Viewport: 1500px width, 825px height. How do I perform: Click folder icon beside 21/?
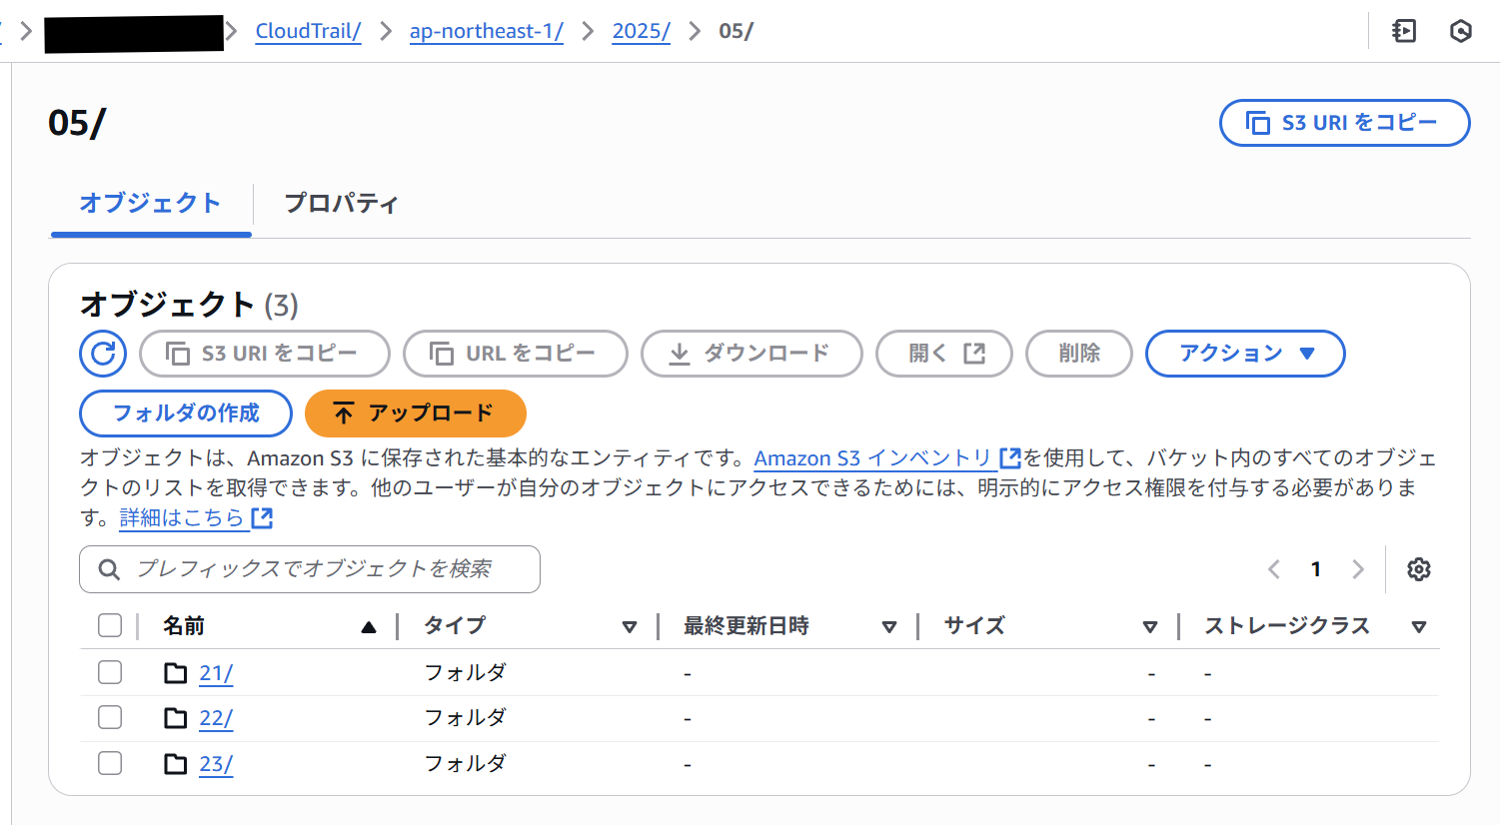[176, 673]
